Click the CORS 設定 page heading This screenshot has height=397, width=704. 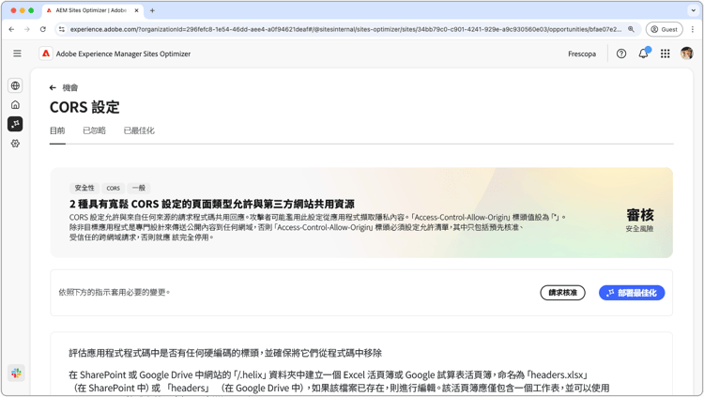pos(84,107)
